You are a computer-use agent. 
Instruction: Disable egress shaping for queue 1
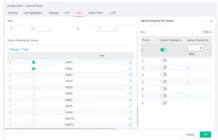pyautogui.click(x=163, y=50)
